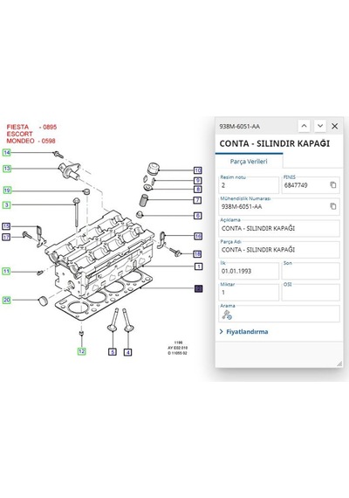This screenshot has height=498, width=349.
Task: Click the Arama search tool icon
Action: [227, 315]
